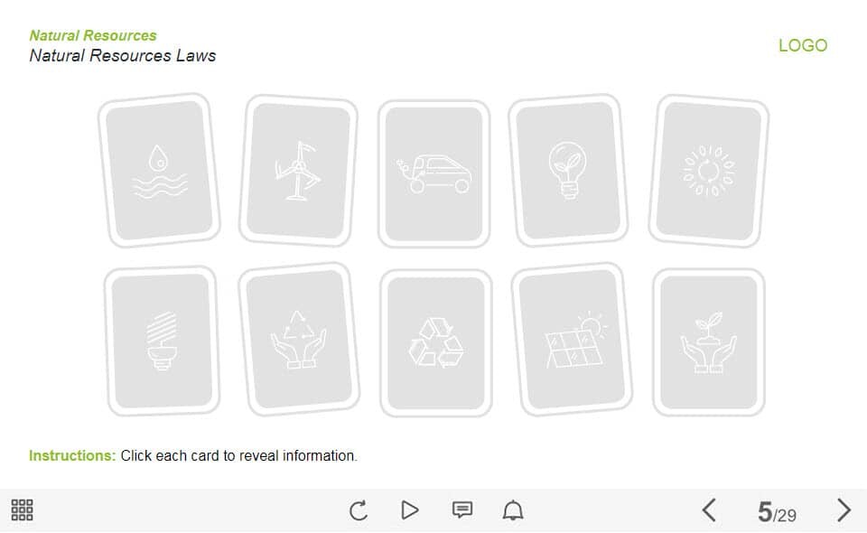Open the hands holding seedling card

pos(709,342)
